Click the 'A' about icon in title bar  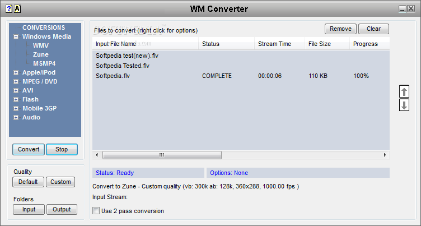17,9
